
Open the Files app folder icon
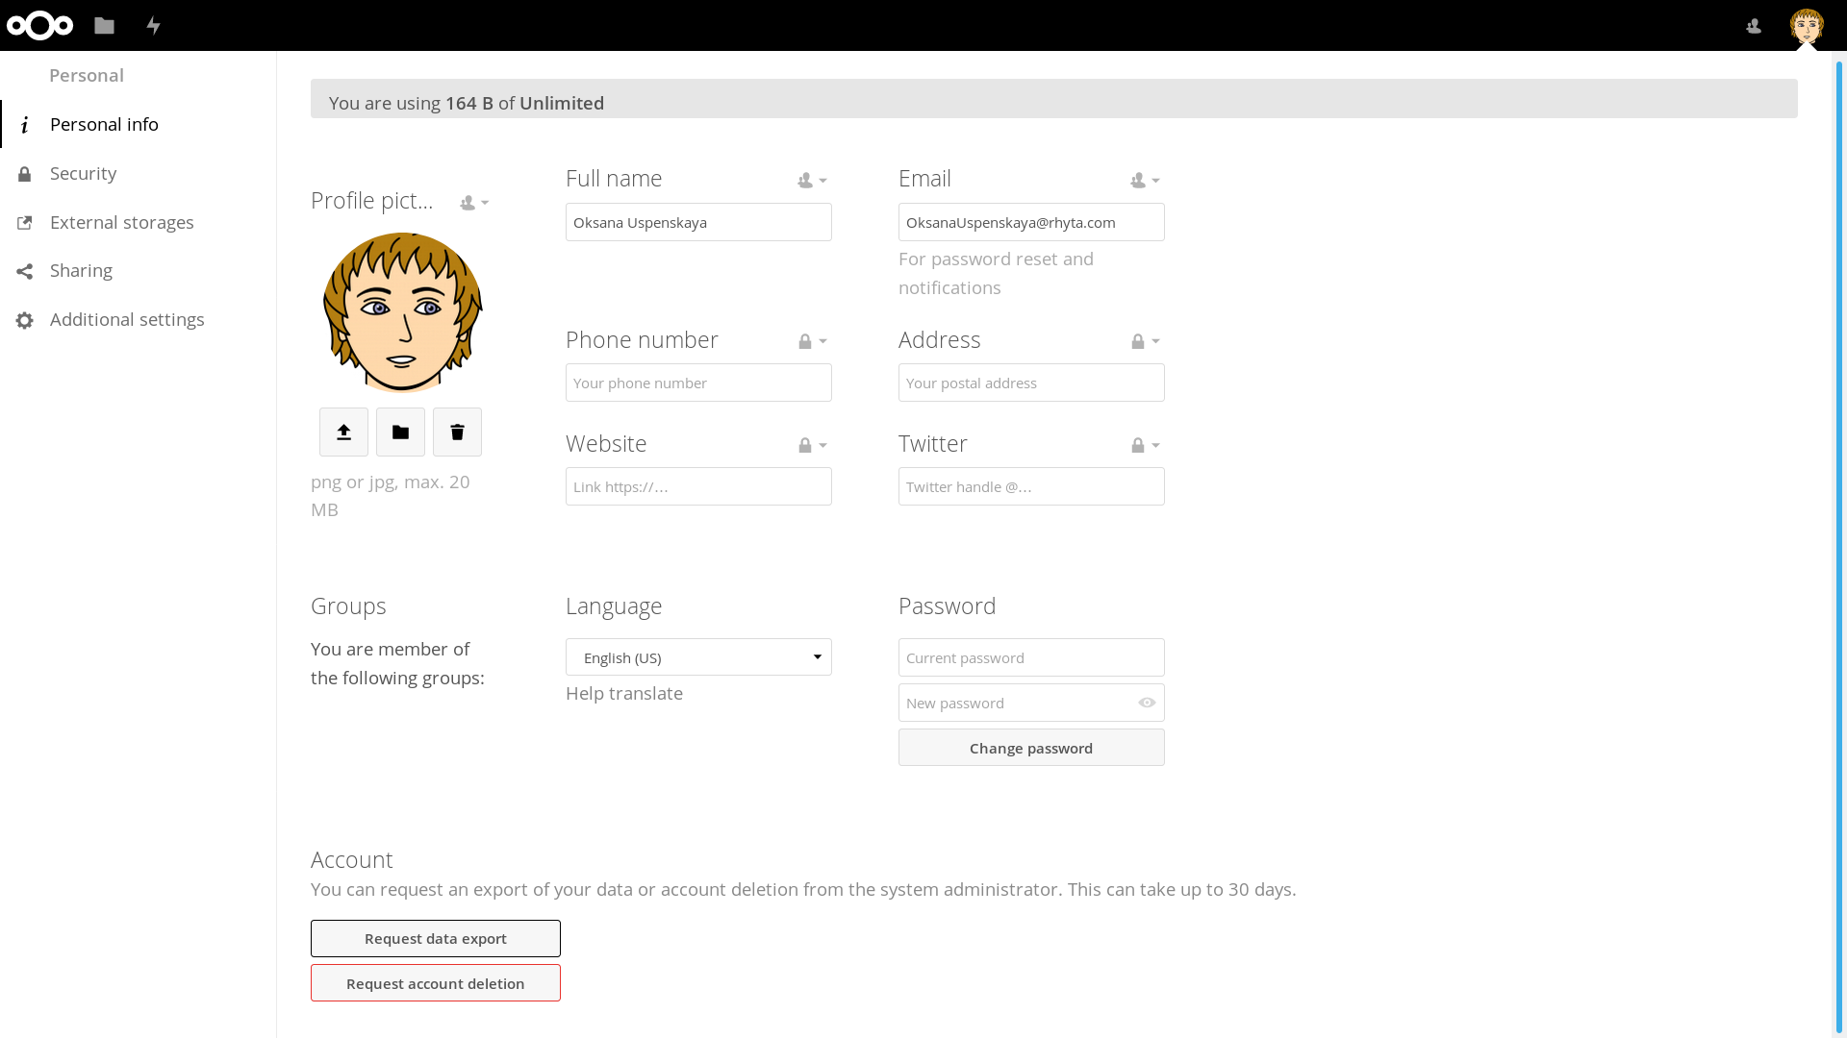pyautogui.click(x=105, y=26)
